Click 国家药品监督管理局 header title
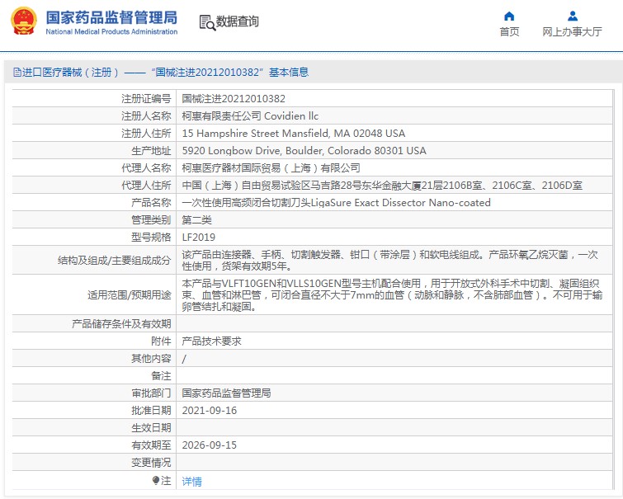Screen dimensions: 623x499 111,18
